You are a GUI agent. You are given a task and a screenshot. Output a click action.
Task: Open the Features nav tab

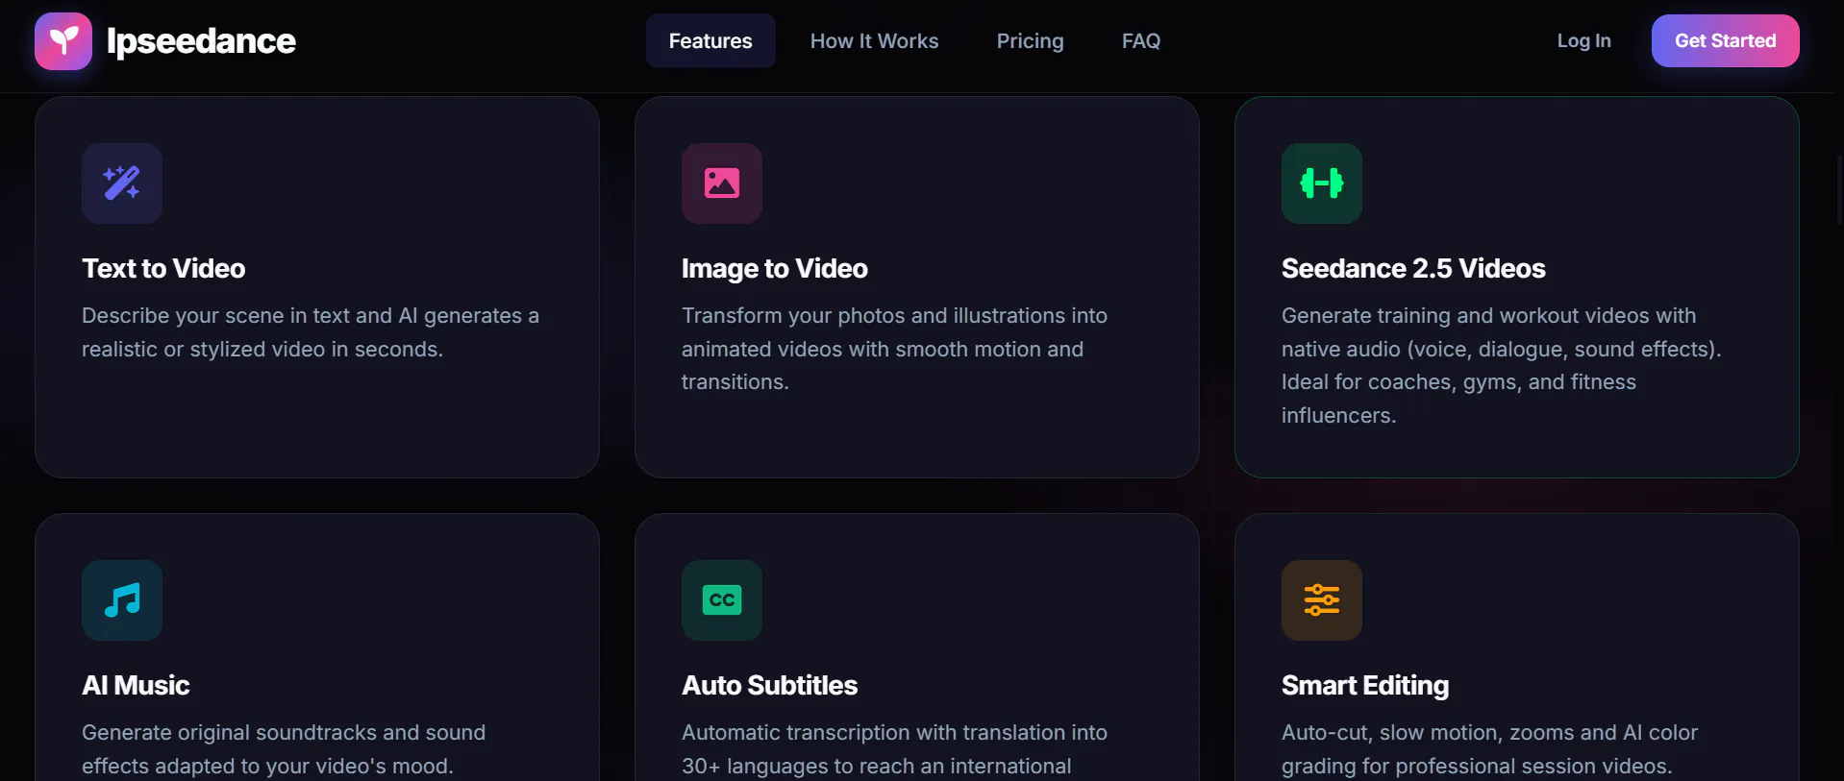tap(710, 41)
